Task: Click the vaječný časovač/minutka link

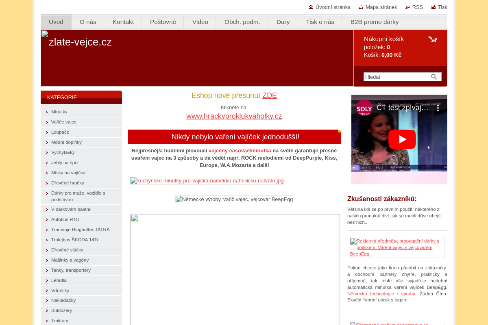Action: point(240,151)
